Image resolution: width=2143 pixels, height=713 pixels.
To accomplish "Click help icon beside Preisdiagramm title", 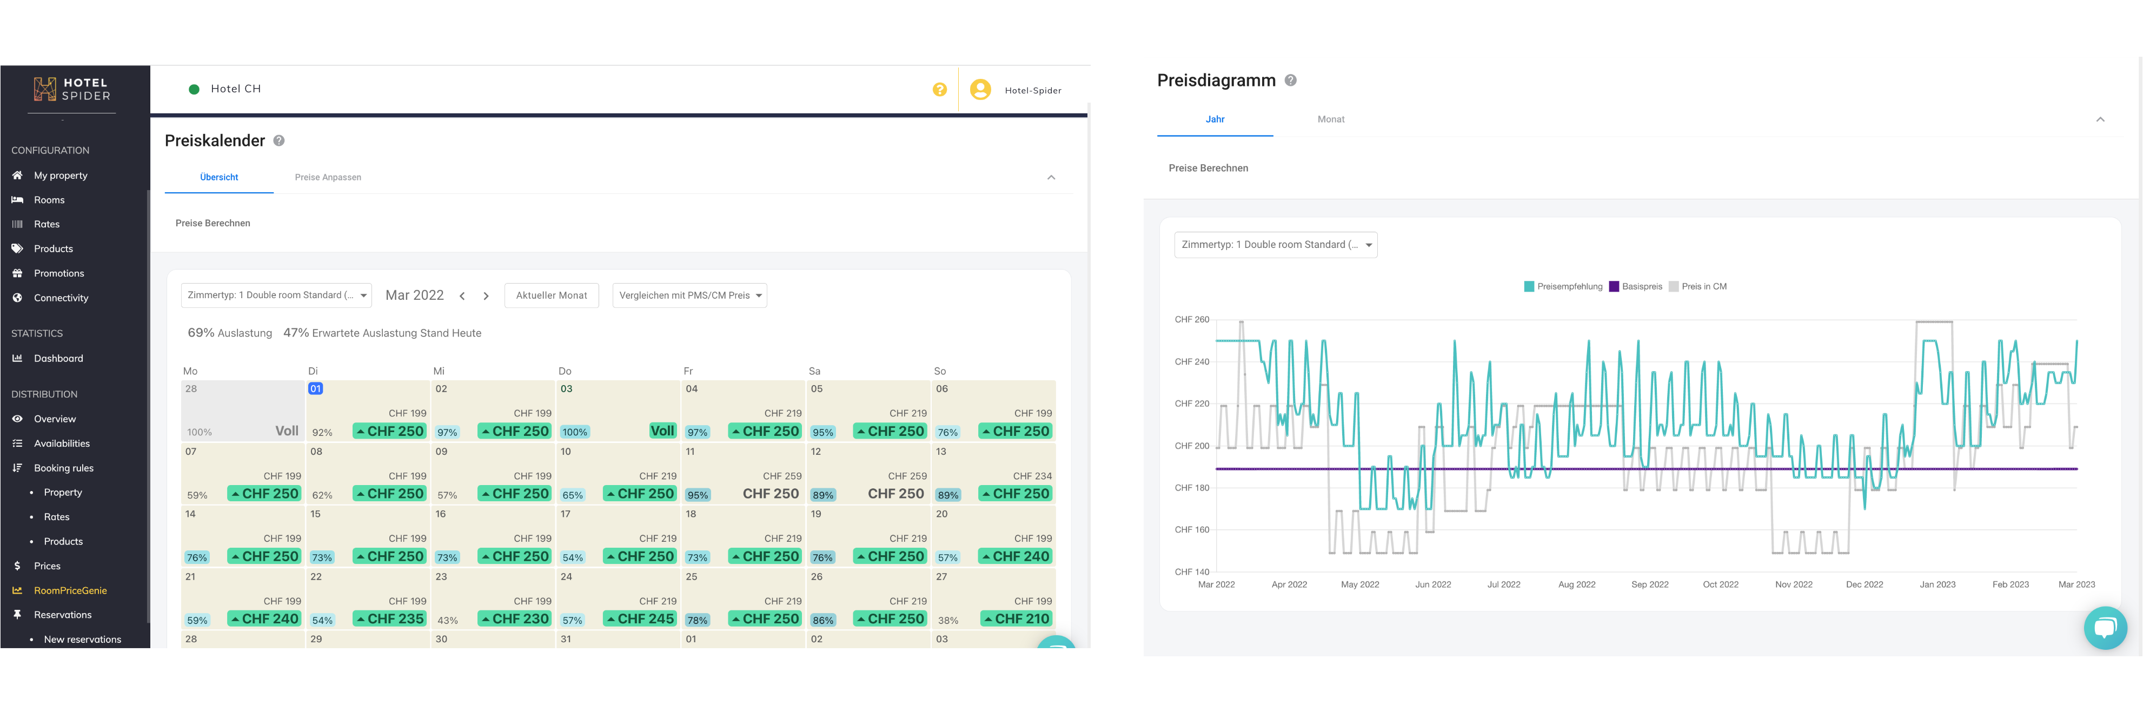I will pos(1290,80).
